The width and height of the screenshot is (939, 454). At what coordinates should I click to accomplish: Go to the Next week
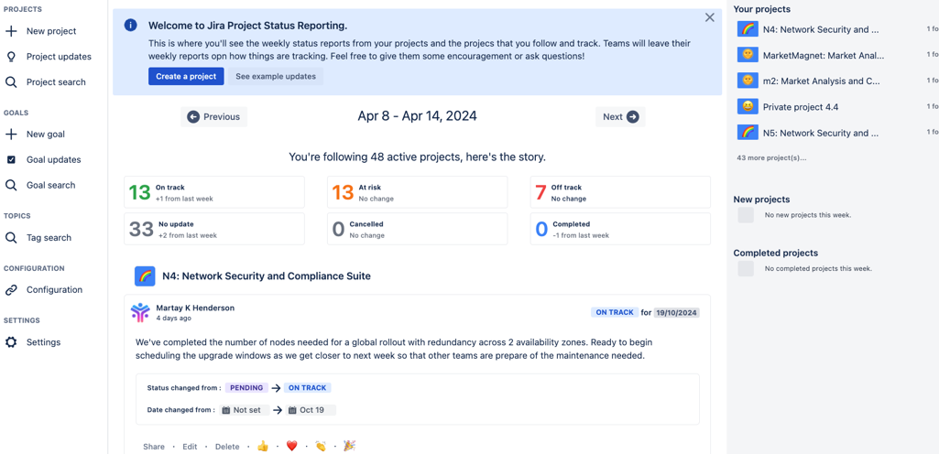pos(620,117)
